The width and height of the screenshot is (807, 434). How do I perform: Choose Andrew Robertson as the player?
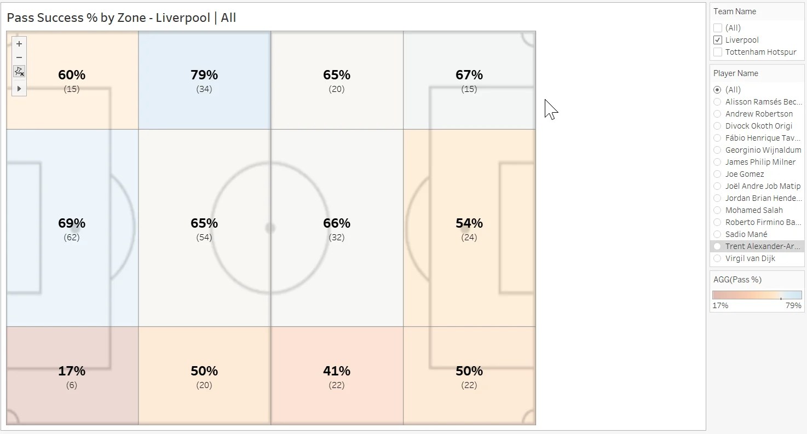pos(717,113)
